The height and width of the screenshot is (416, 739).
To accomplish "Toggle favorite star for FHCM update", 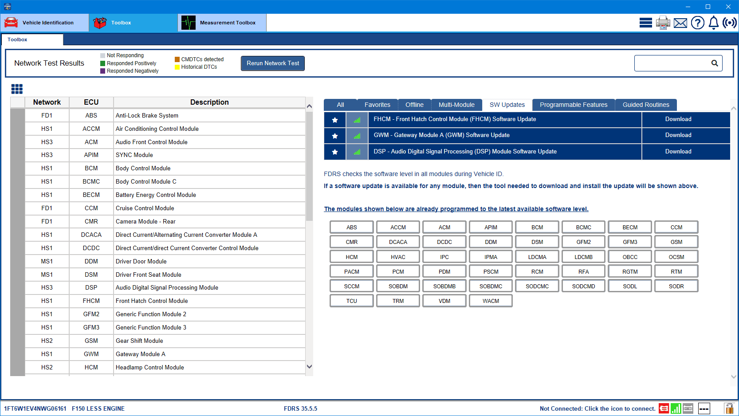I will coord(335,120).
